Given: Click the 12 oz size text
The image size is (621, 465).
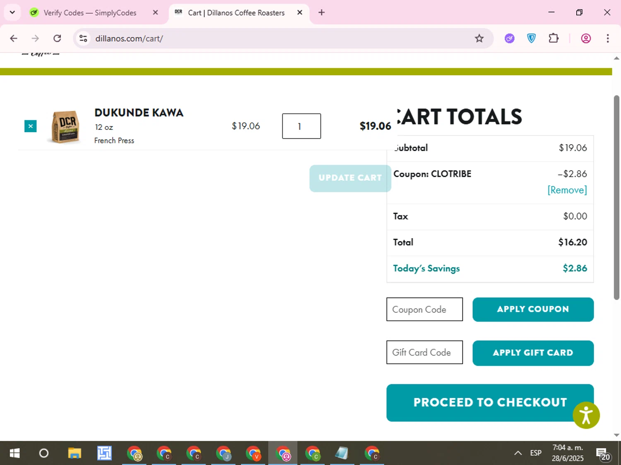Looking at the screenshot, I should (104, 127).
